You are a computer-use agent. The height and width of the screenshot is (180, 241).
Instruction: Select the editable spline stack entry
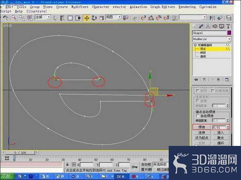tap(212, 45)
